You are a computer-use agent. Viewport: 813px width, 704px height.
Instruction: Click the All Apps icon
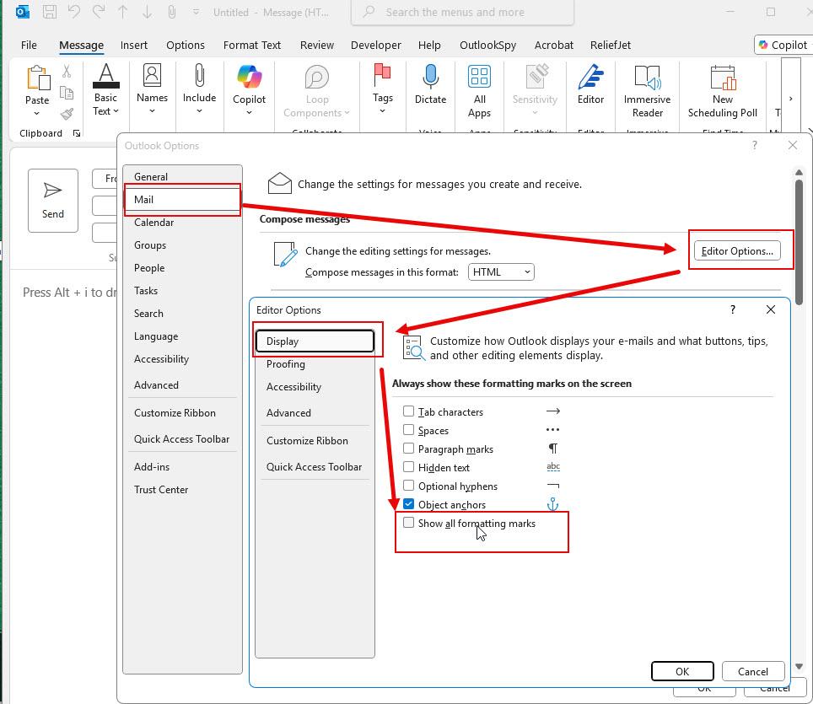click(479, 76)
